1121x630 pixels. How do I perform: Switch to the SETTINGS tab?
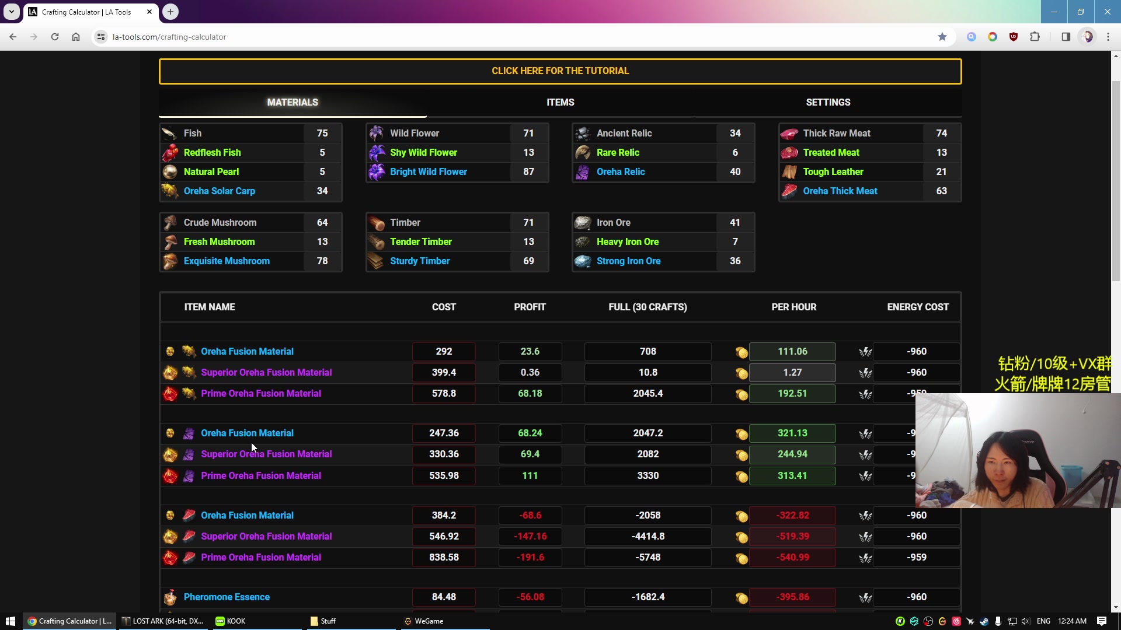click(827, 102)
